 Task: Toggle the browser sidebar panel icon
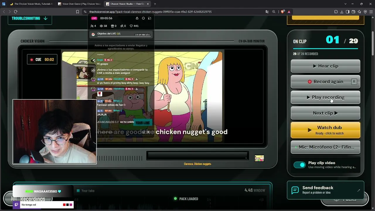347,12
